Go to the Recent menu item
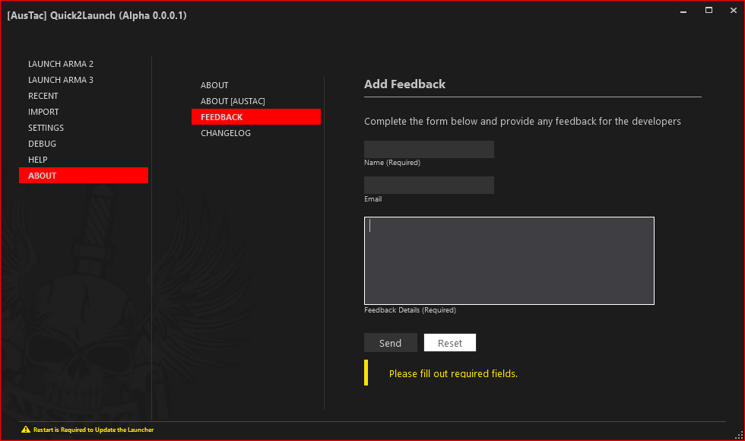The height and width of the screenshot is (441, 745). pos(83,96)
